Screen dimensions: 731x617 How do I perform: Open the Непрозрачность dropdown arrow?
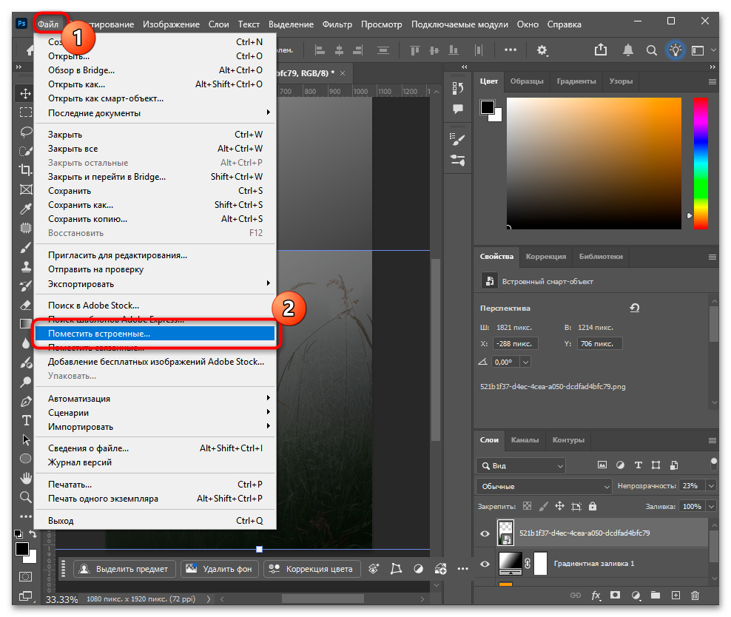(712, 485)
